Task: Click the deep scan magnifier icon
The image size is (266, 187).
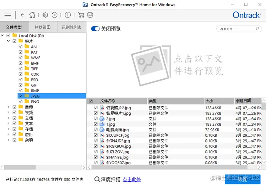Action: 97,179
